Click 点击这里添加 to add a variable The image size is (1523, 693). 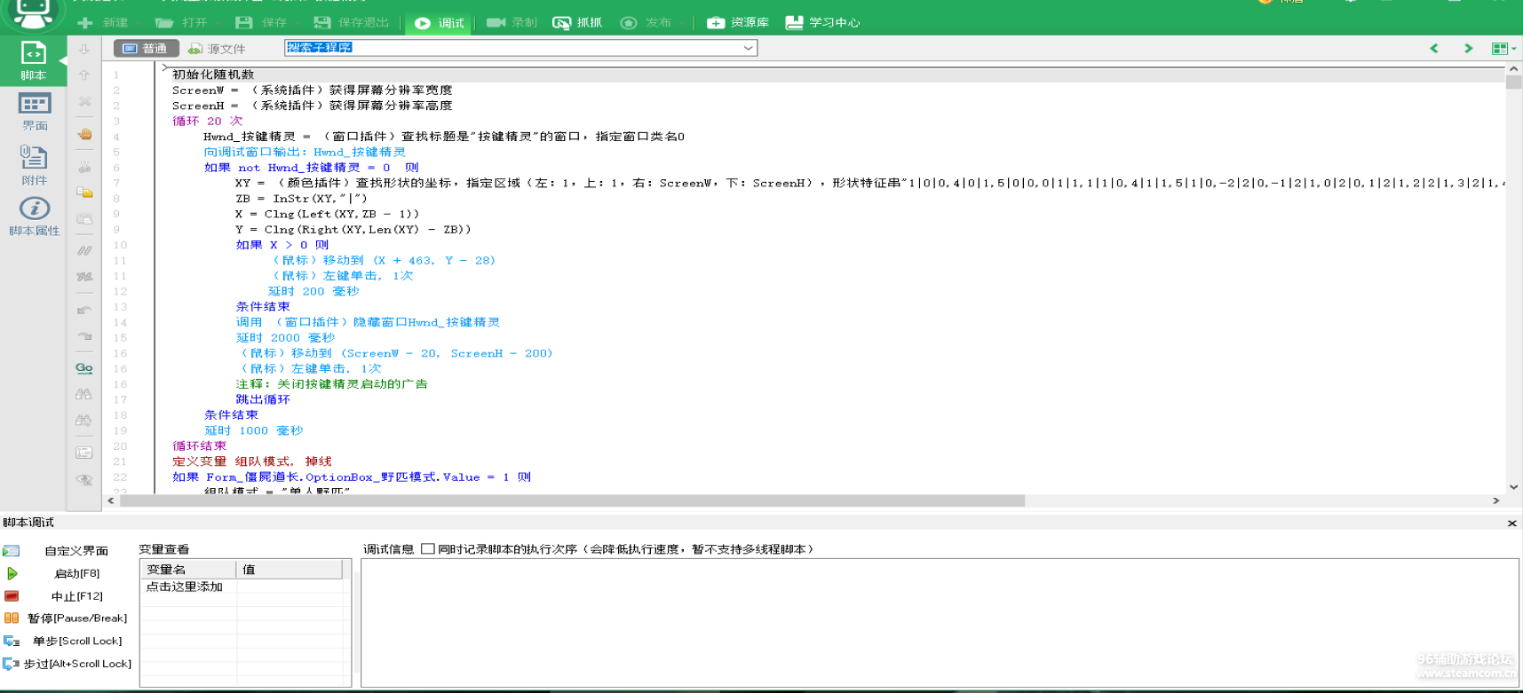point(185,587)
